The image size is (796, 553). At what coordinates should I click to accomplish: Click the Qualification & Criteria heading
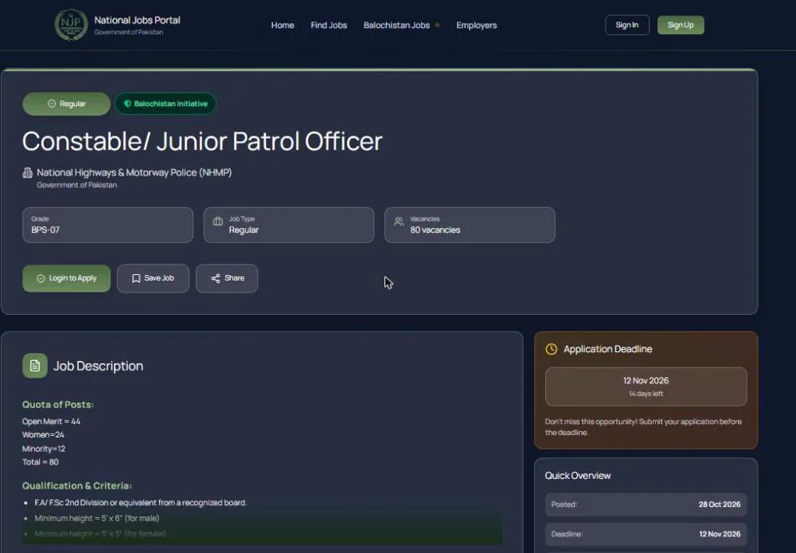click(77, 486)
